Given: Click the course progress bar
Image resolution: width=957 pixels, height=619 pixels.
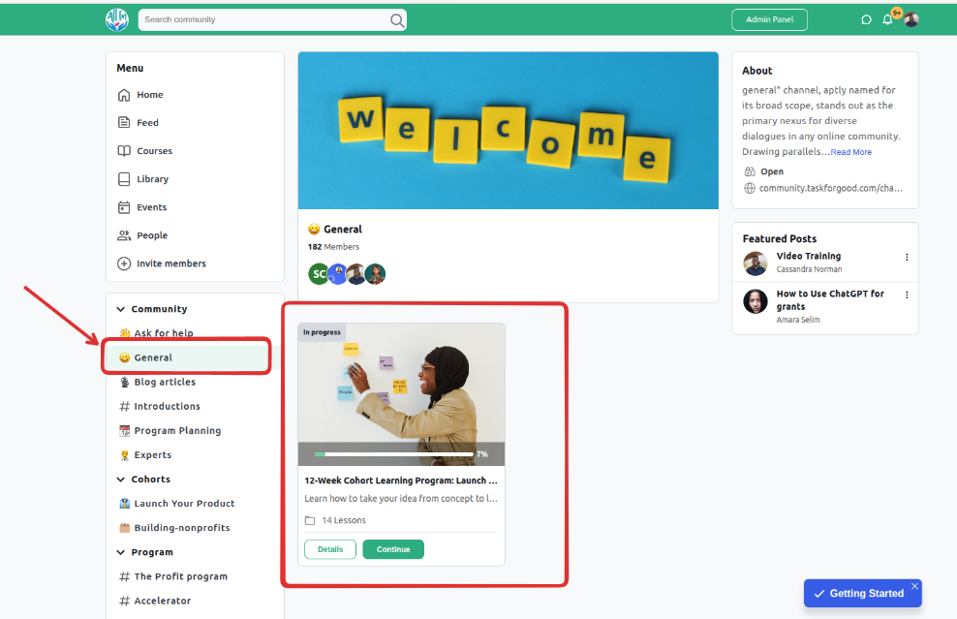Looking at the screenshot, I should click(x=394, y=454).
